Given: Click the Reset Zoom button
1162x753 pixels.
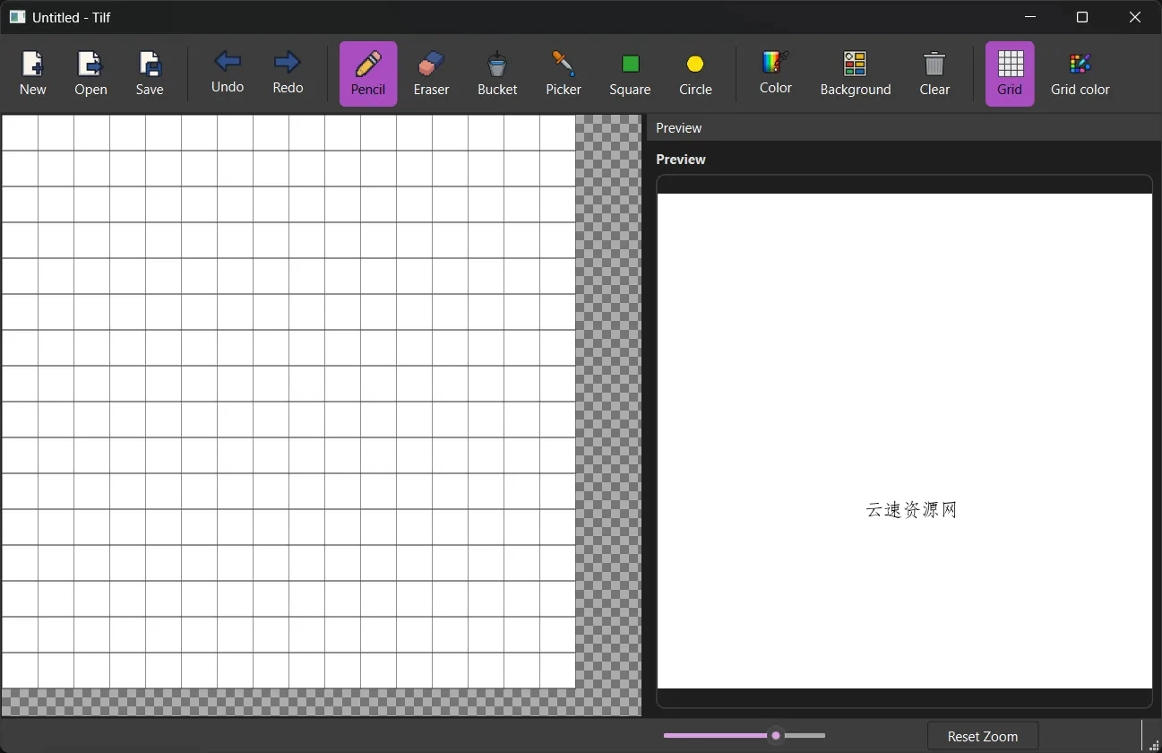Looking at the screenshot, I should point(983,736).
